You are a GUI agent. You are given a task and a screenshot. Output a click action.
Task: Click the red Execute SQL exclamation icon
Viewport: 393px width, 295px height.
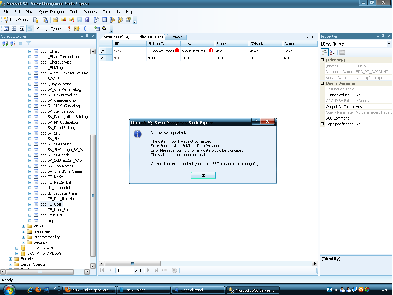(x=69, y=29)
